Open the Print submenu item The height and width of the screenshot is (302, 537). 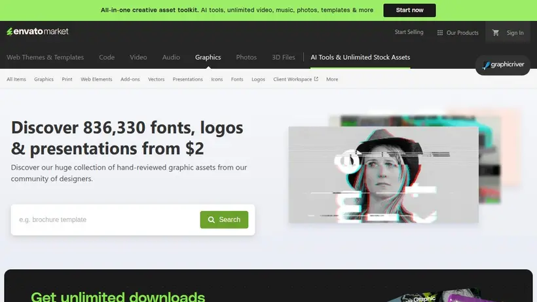[x=67, y=79]
